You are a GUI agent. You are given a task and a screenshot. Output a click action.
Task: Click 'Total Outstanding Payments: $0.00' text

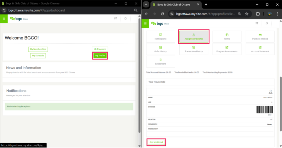(x=218, y=73)
